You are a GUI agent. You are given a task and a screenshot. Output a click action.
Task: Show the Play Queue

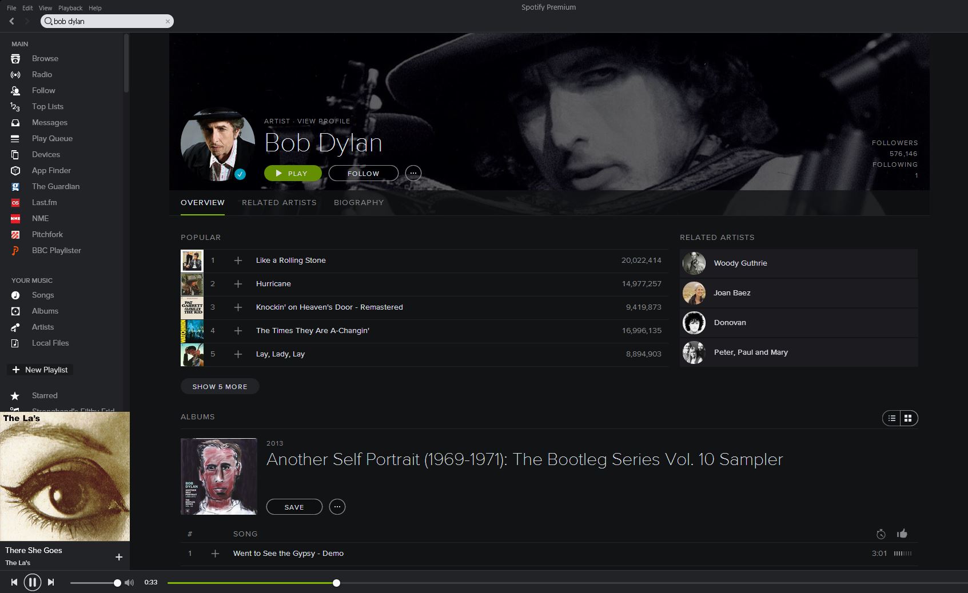click(x=52, y=138)
